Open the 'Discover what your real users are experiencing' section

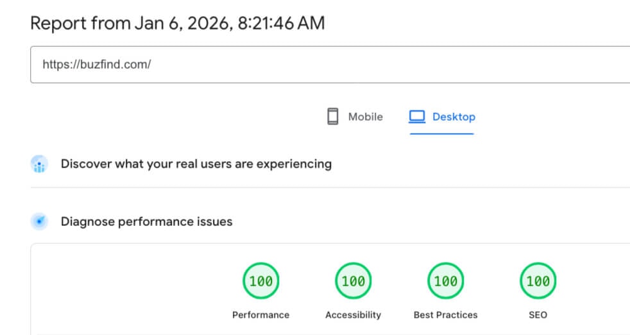(196, 164)
